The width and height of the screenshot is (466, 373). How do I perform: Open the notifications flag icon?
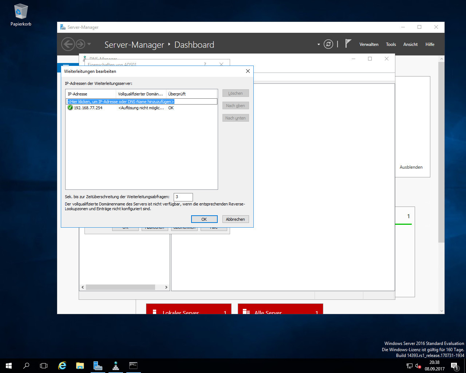coord(348,44)
